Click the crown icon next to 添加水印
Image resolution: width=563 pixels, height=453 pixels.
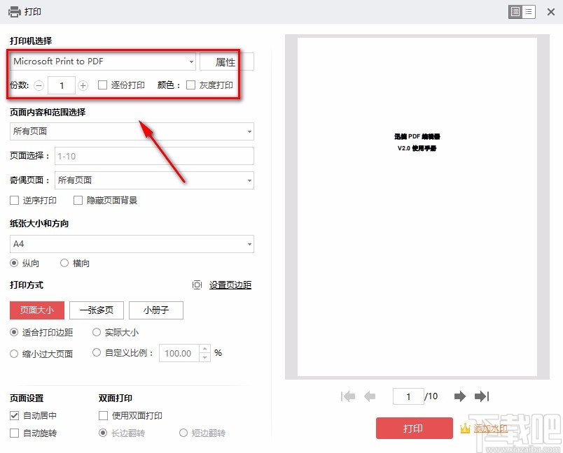pyautogui.click(x=466, y=428)
